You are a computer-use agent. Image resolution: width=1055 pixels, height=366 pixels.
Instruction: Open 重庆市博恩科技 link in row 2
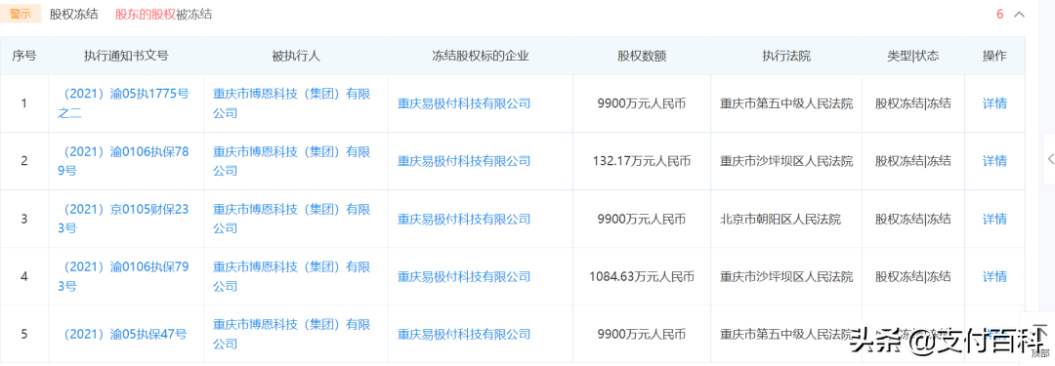point(292,161)
